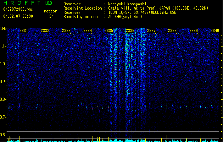
Task: Click the 1.0 kHz axis label
Action: tap(3, 64)
